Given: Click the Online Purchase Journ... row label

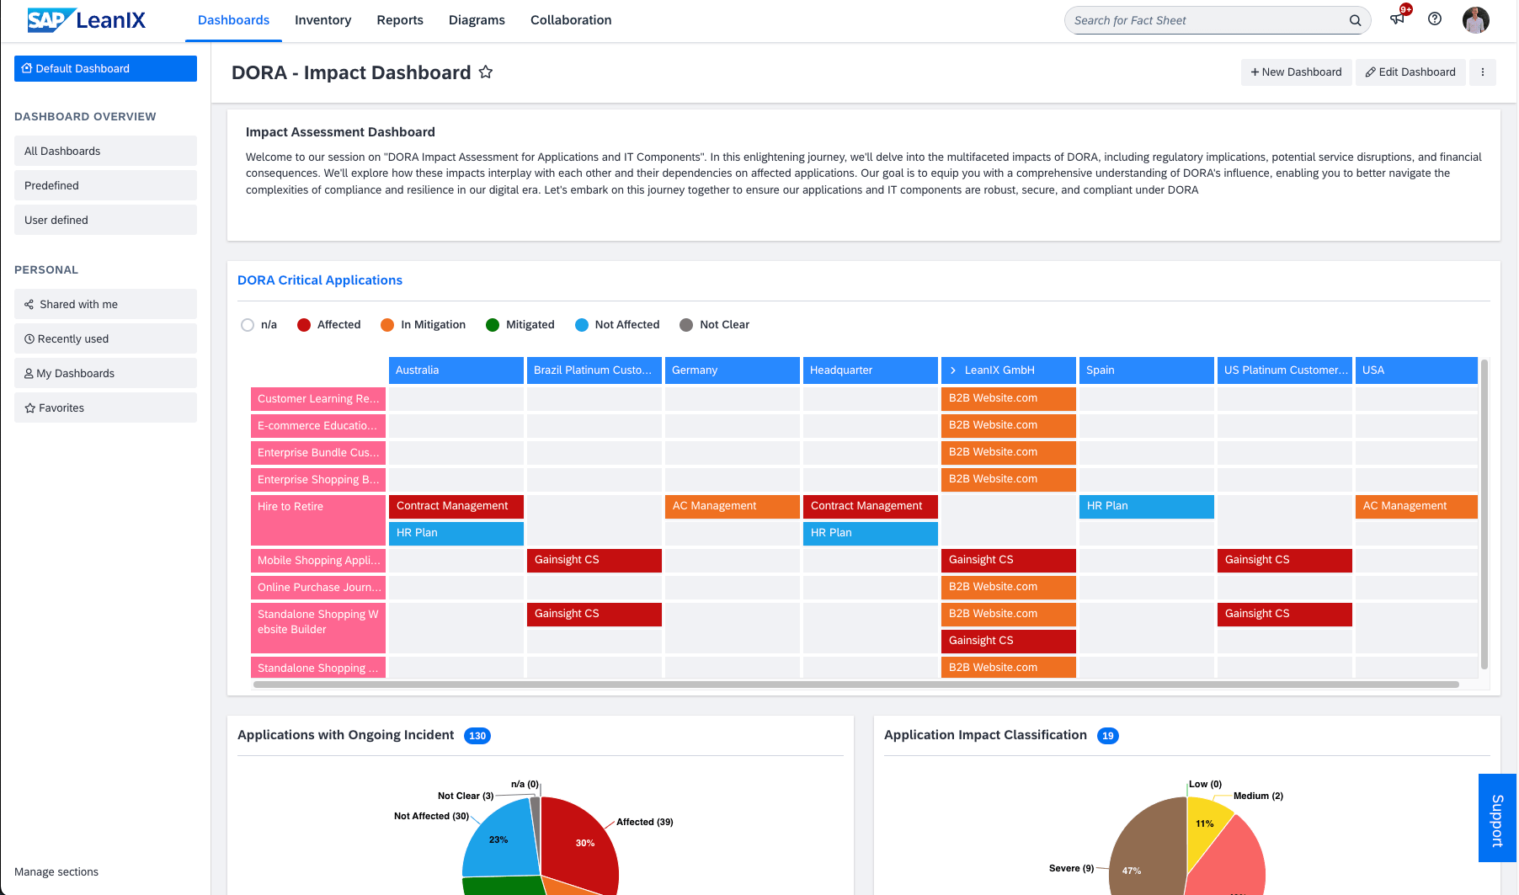Looking at the screenshot, I should [318, 588].
